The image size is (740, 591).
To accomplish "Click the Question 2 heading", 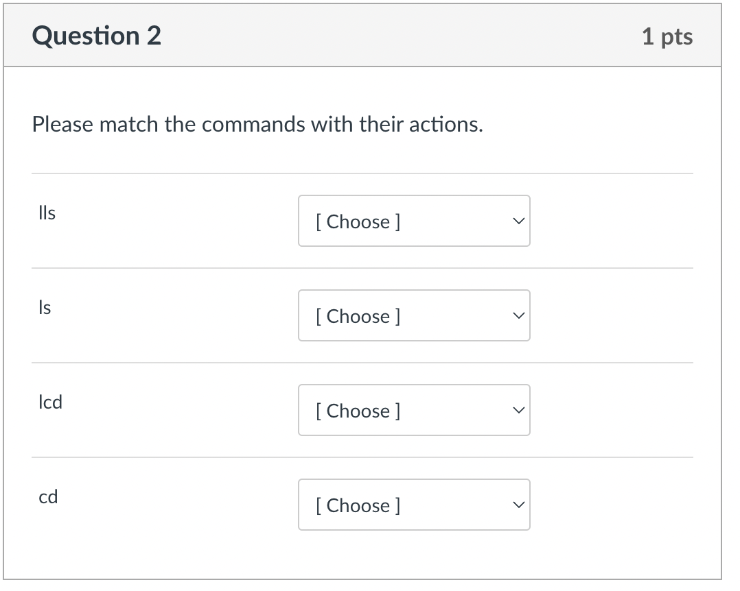I will coord(96,35).
